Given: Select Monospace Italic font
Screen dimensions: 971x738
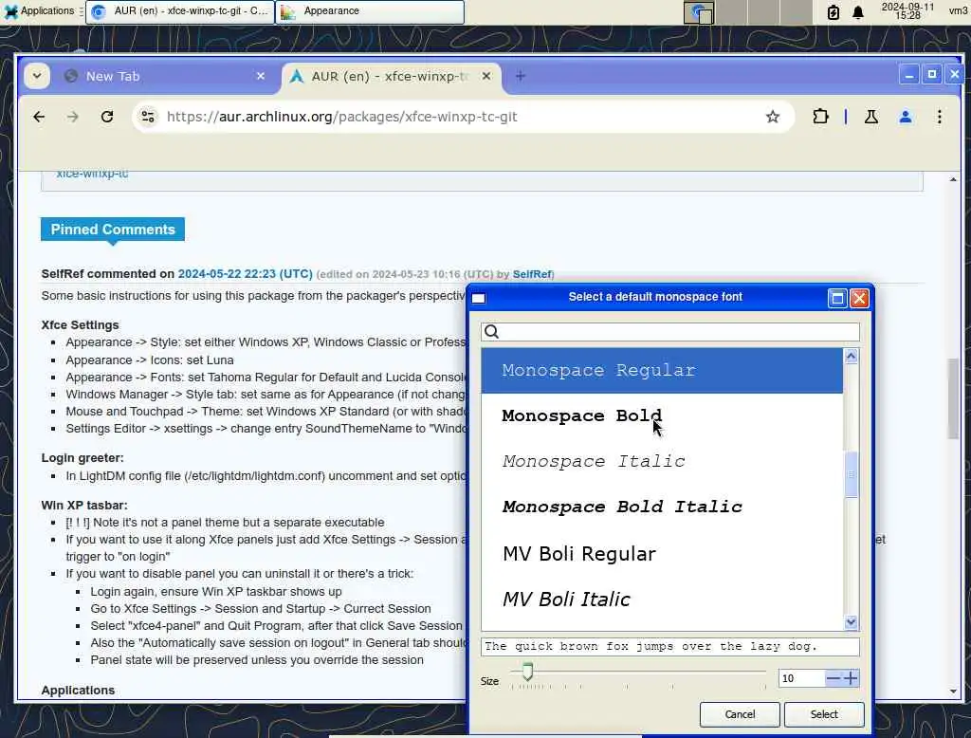Looking at the screenshot, I should (x=662, y=461).
